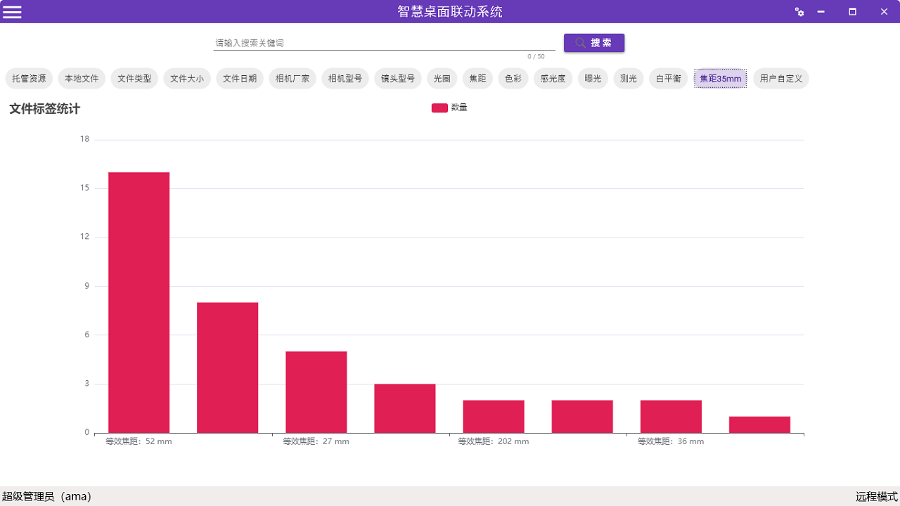This screenshot has height=506, width=900.
Task: Toggle the 白平衡 filter tag
Action: [x=668, y=78]
